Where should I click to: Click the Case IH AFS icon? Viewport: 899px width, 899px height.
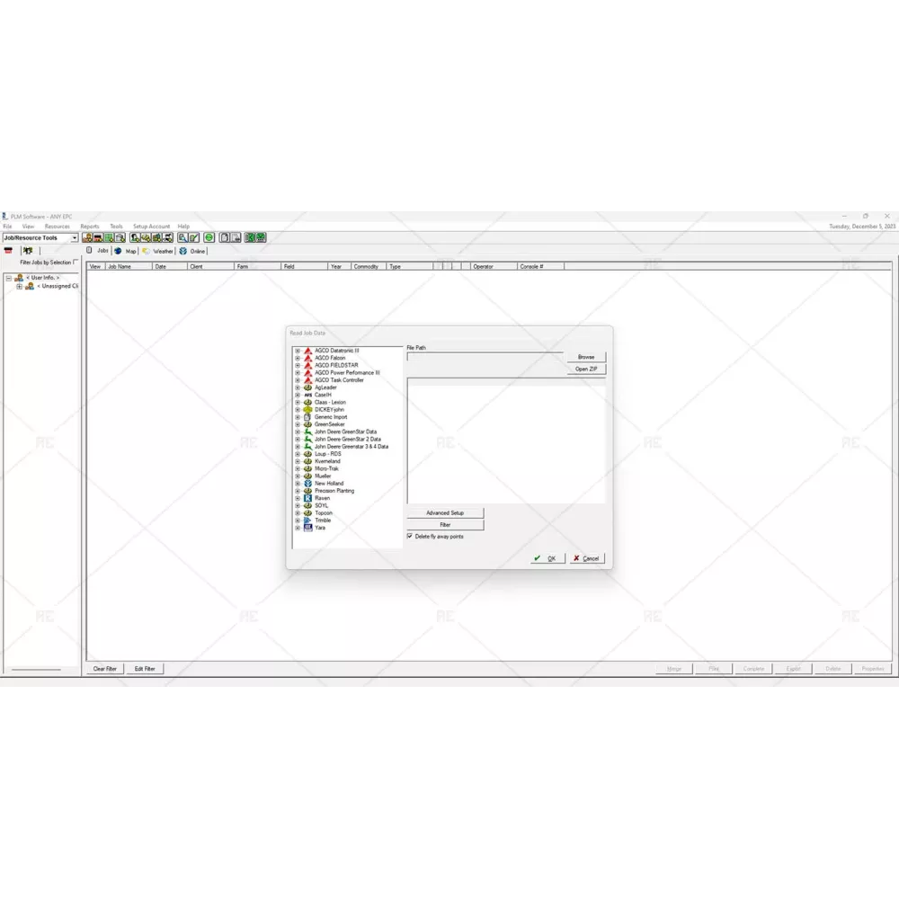[307, 395]
